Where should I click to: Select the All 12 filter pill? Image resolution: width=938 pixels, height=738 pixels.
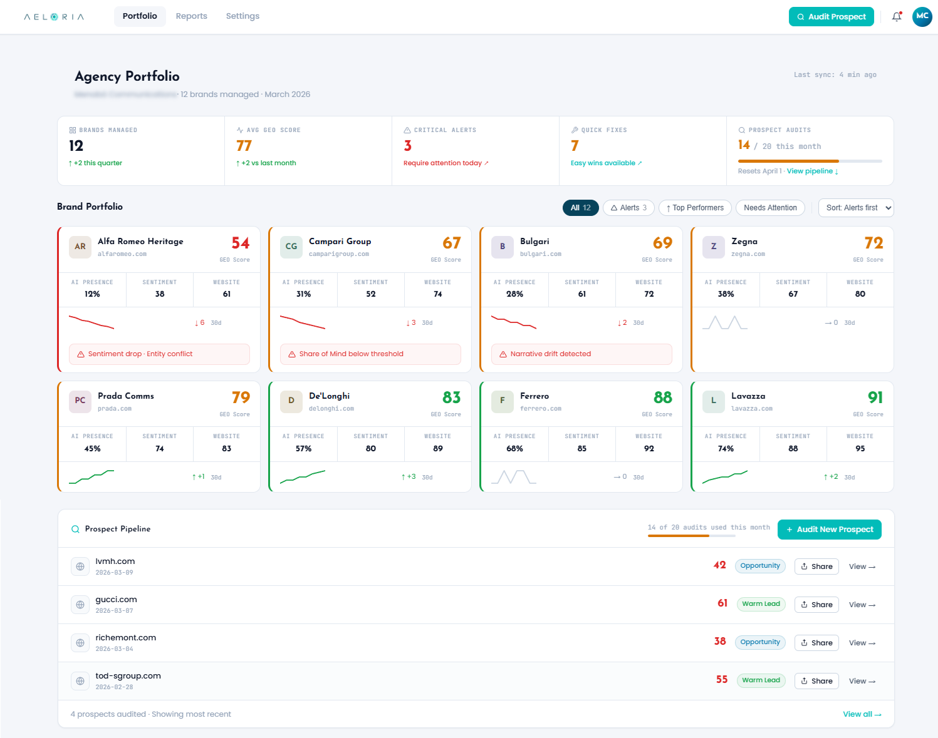(580, 208)
